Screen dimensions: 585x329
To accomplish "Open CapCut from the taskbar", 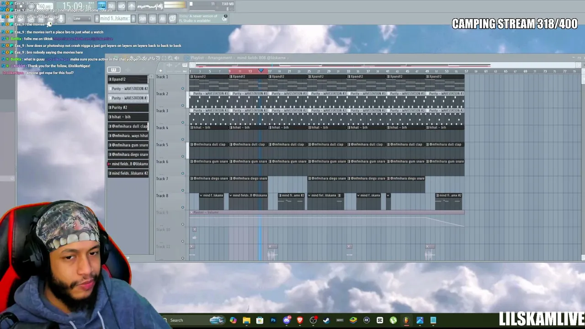I will tap(380, 320).
